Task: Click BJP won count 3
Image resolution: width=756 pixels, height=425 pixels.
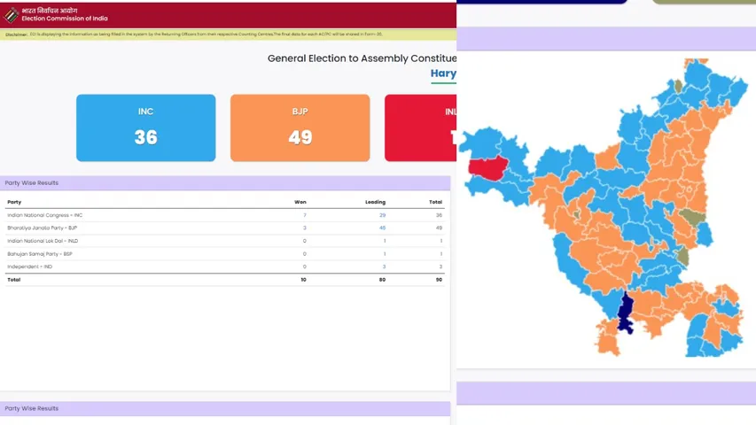Action: click(305, 228)
